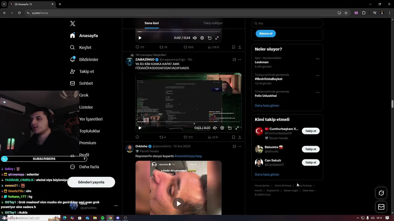Open account menu dots near @yahslefes
Image resolution: width=394 pixels, height=221 pixels.
(116, 206)
